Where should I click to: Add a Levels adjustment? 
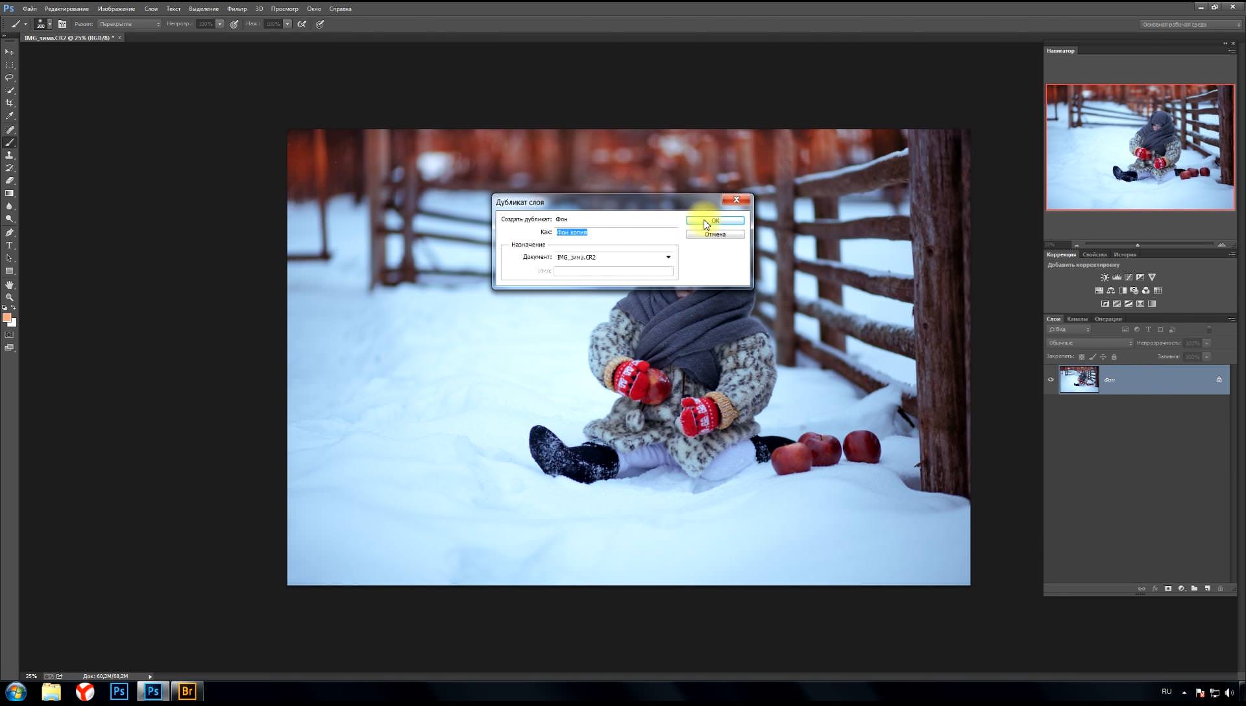point(1117,277)
